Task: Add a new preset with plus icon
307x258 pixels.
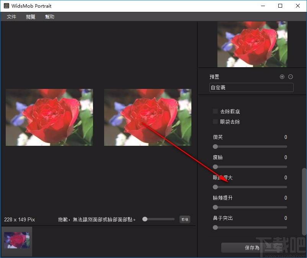Action: click(x=282, y=77)
